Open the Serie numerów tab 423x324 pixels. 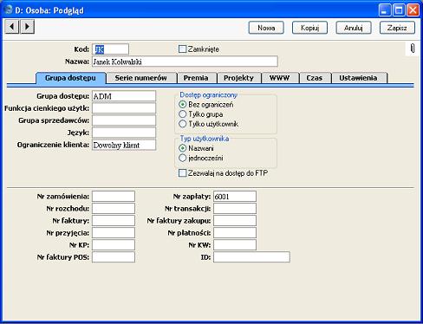(x=141, y=78)
